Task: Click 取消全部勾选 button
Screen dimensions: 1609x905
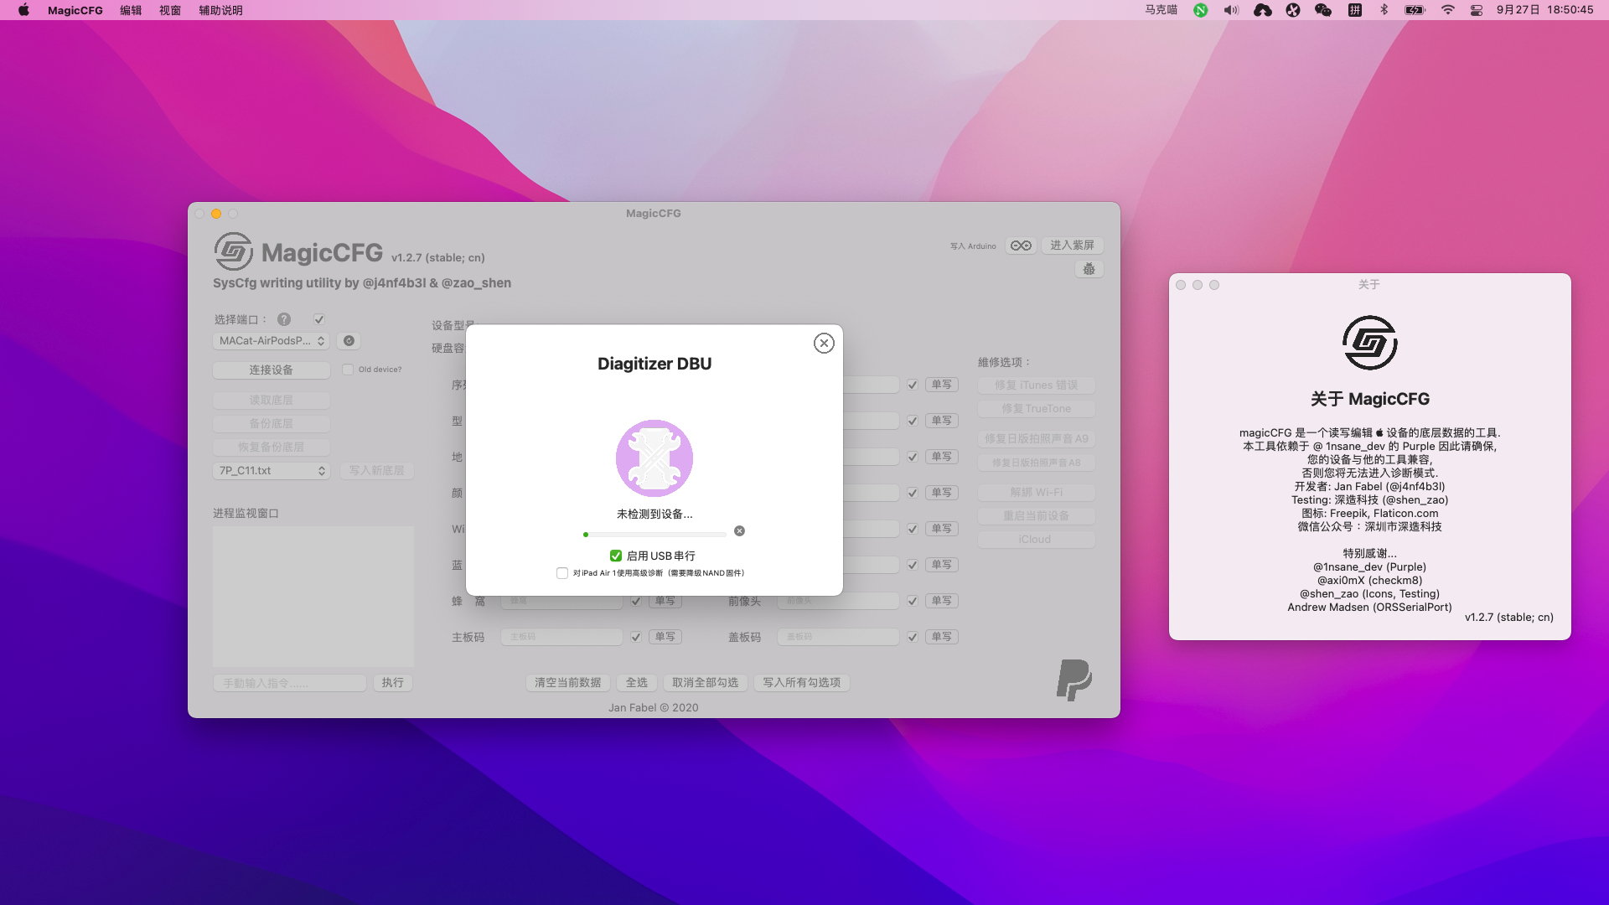Action: [x=706, y=683]
